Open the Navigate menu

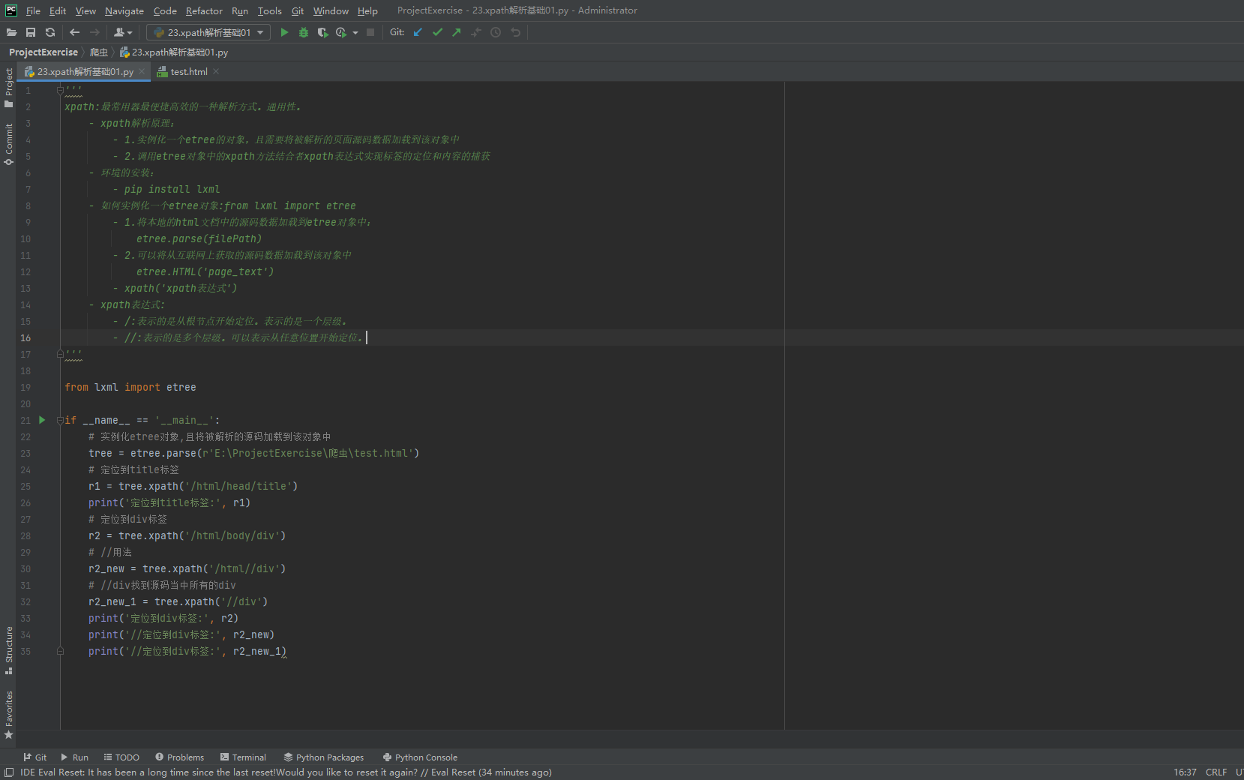tap(124, 10)
